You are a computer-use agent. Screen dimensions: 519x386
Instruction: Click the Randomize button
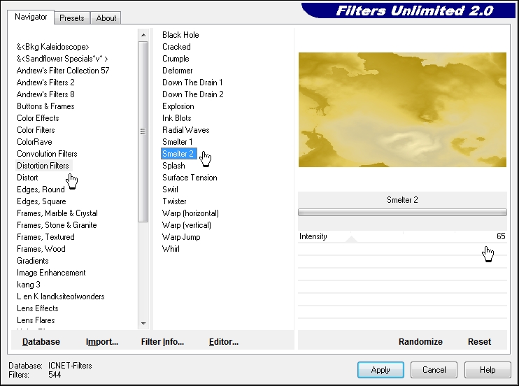point(420,342)
